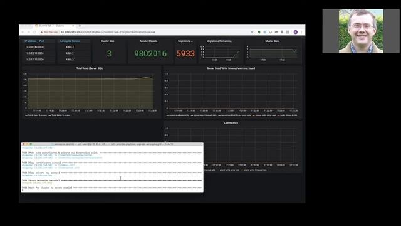Image resolution: width=401 pixels, height=226 pixels.
Task: Open a new browser tab with plus
Action: [x=80, y=26]
